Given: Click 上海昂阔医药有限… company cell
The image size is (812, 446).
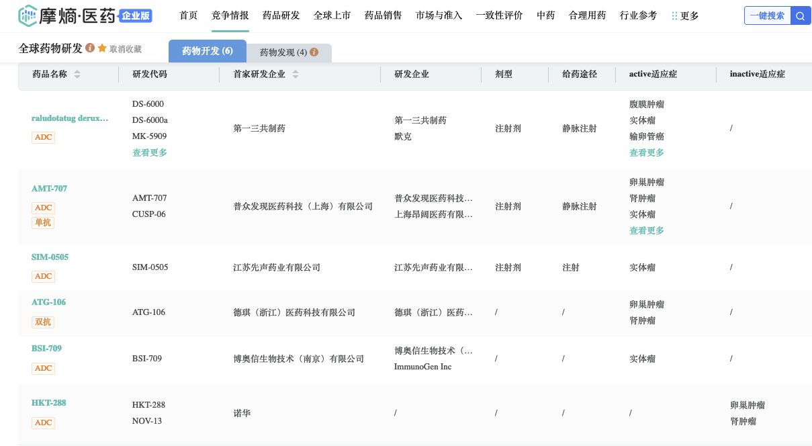Looking at the screenshot, I should [433, 214].
